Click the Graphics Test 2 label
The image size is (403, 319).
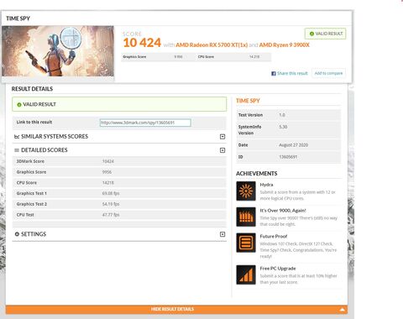(32, 204)
